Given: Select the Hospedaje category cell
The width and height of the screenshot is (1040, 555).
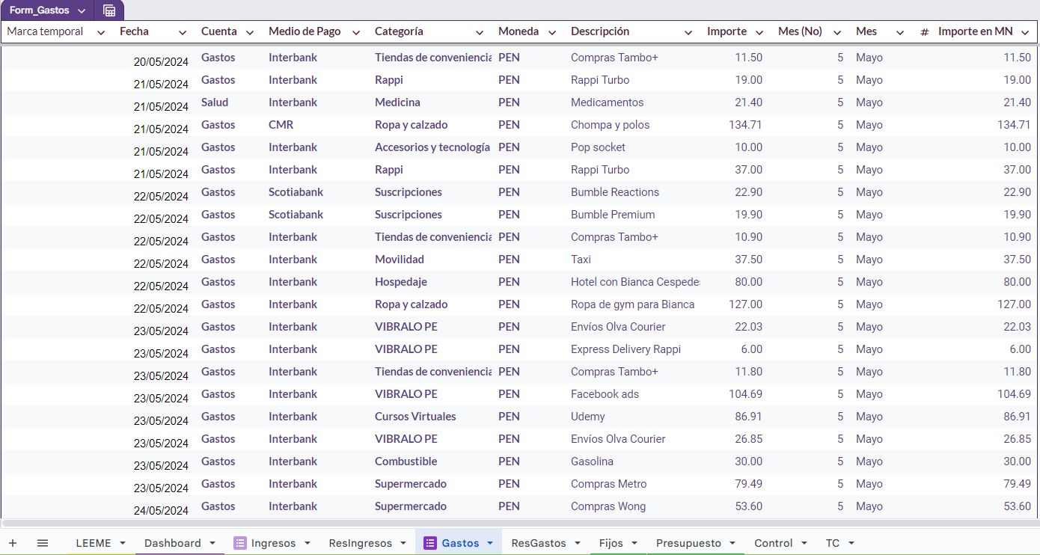Looking at the screenshot, I should click(401, 282).
